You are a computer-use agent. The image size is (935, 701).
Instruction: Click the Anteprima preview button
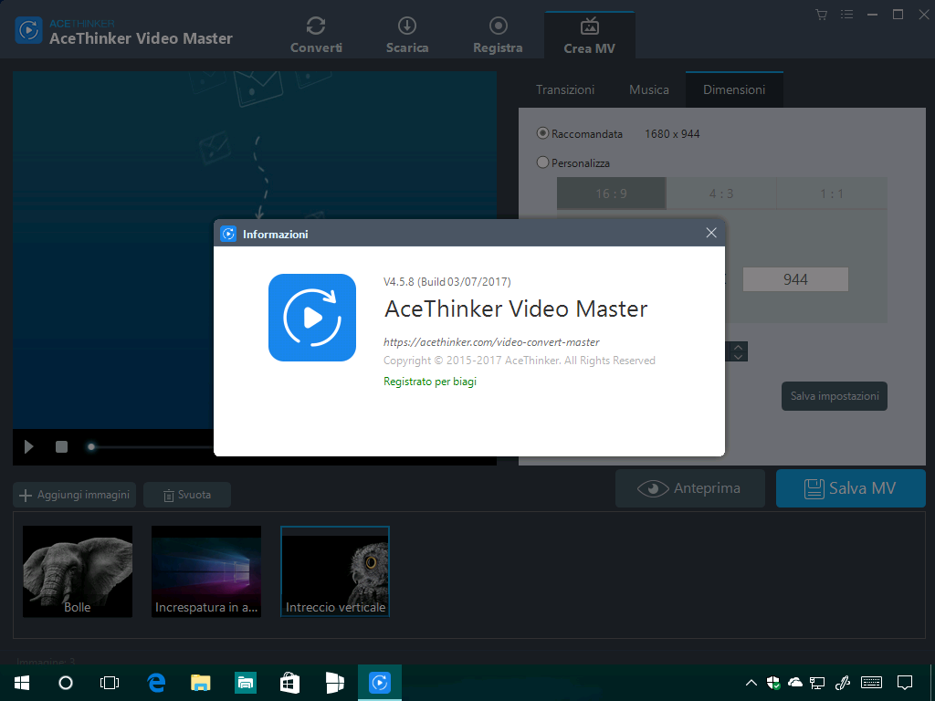[x=690, y=488]
